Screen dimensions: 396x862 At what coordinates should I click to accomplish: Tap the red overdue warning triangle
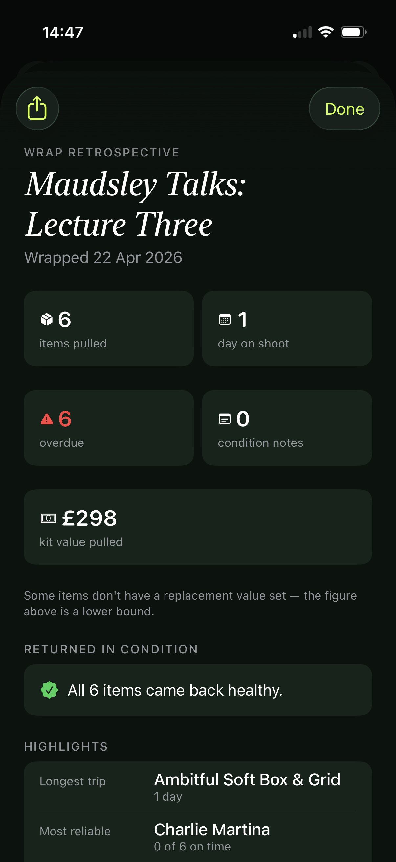46,419
